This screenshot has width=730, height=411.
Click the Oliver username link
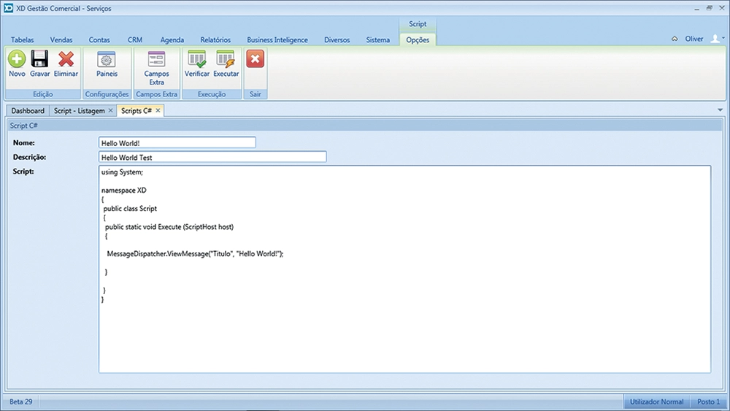pos(694,39)
